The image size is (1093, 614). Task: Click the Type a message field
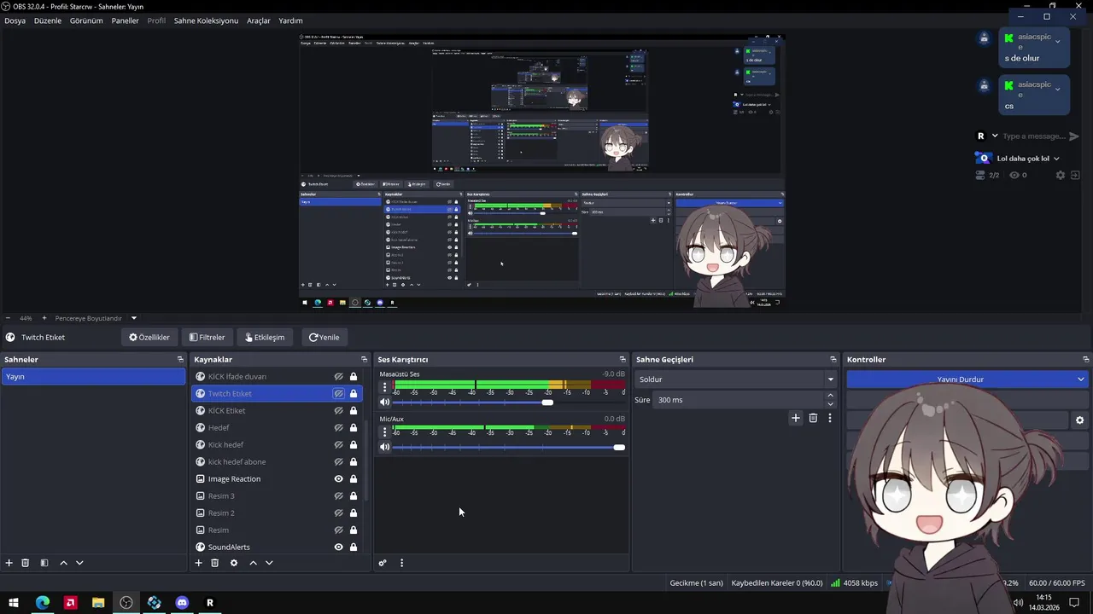1033,136
